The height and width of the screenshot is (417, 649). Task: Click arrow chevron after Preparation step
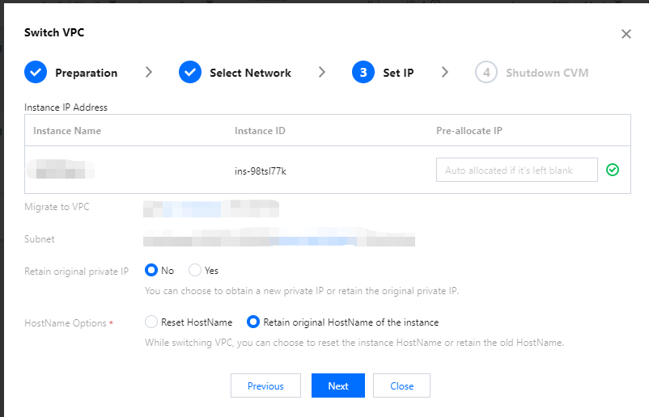(149, 73)
